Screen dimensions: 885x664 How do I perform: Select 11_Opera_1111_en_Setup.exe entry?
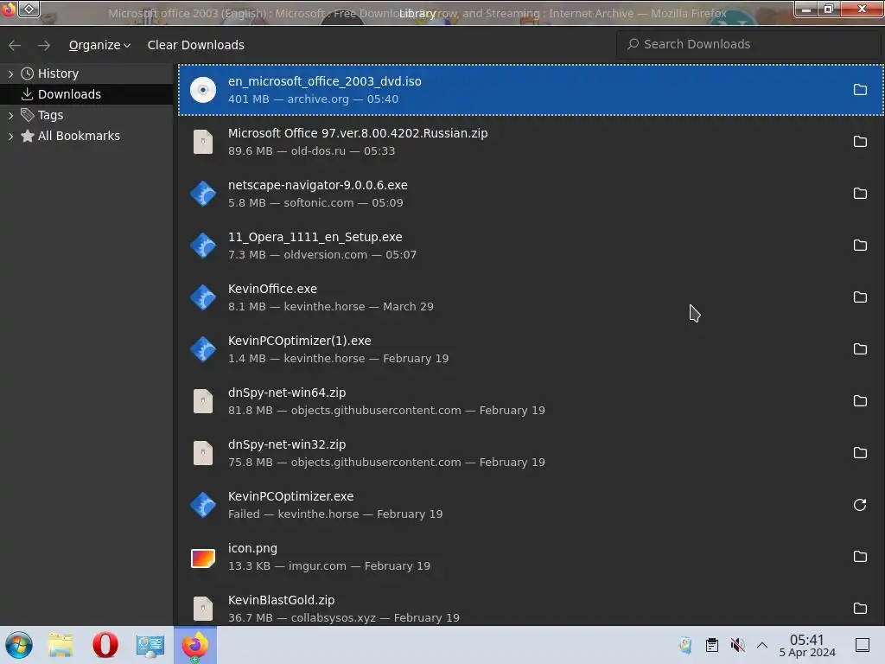point(531,246)
